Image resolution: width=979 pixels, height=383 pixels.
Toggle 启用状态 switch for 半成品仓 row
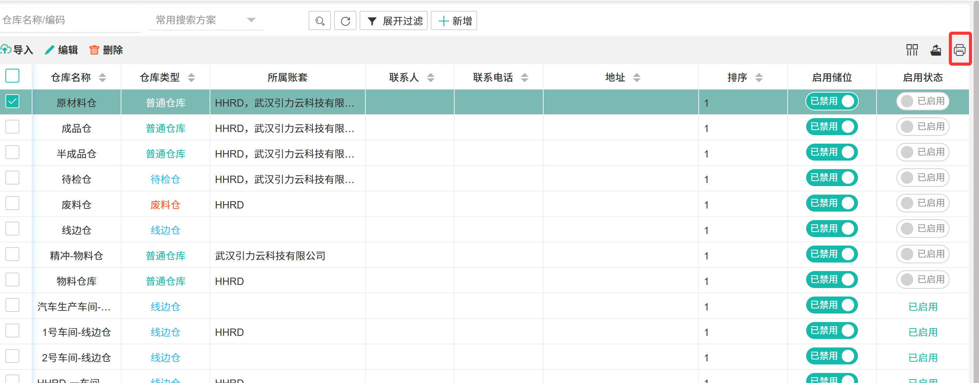click(x=922, y=153)
